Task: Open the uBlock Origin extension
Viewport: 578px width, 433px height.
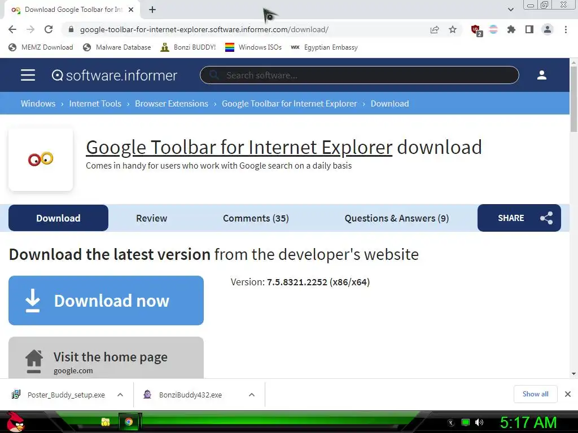Action: point(476,30)
